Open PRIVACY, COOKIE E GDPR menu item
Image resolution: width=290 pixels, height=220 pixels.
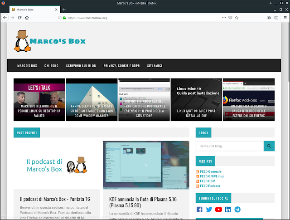(121, 66)
